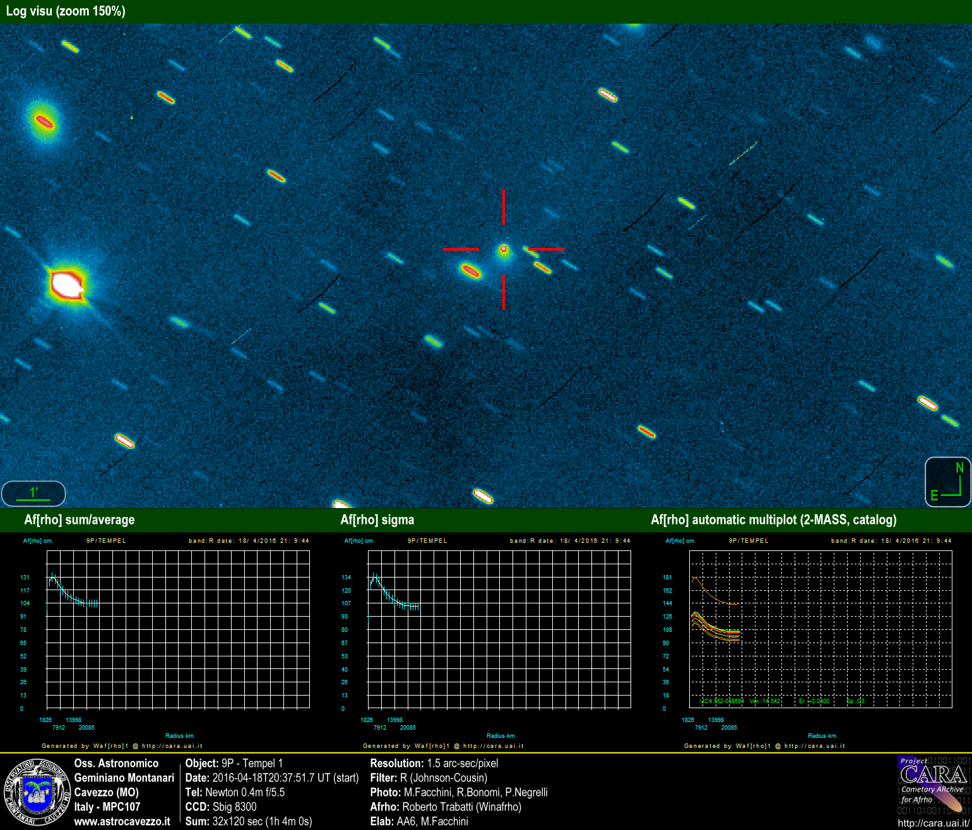This screenshot has width=972, height=830.
Task: Click the 'Italy - MPC107' text
Action: tap(107, 807)
